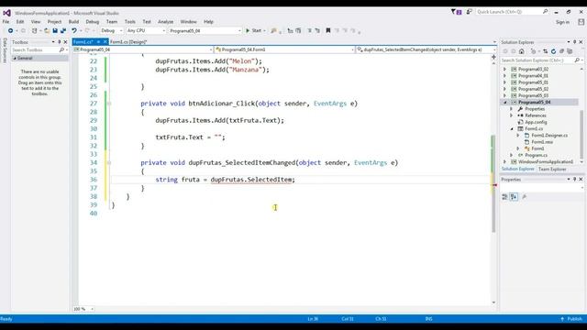This screenshot has width=587, height=330.
Task: Click the Bookmark icon in the toolbar
Action: tap(328, 30)
